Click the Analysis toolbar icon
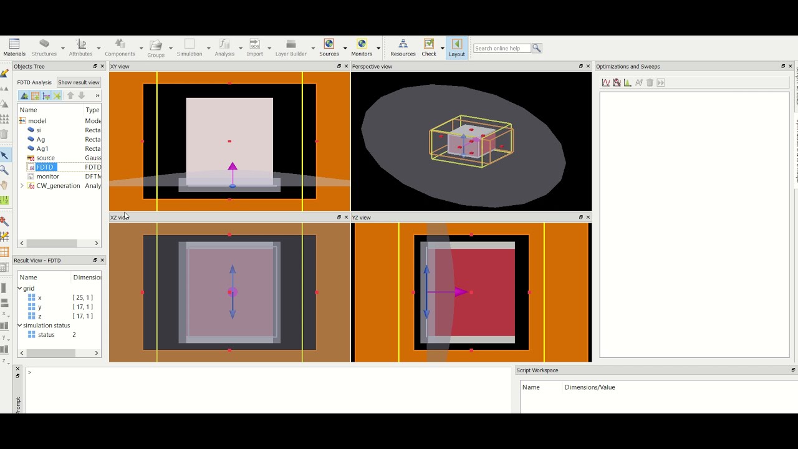 [x=224, y=44]
